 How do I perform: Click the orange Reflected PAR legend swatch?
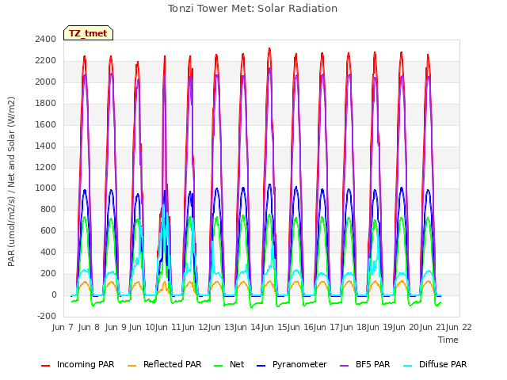pos(132,366)
